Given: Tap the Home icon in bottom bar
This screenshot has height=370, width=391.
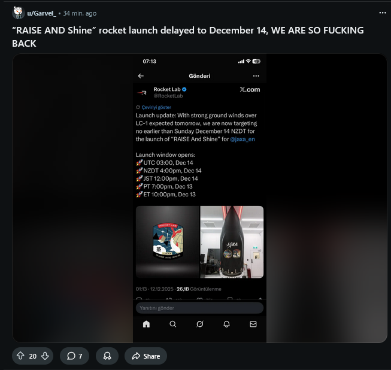Looking at the screenshot, I should click(146, 324).
